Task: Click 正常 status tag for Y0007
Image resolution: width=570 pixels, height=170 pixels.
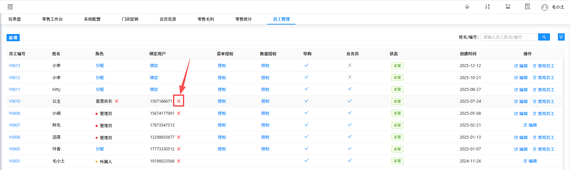Action: (397, 125)
